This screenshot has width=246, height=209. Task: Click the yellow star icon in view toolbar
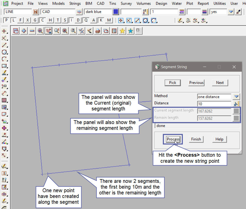tap(122, 31)
